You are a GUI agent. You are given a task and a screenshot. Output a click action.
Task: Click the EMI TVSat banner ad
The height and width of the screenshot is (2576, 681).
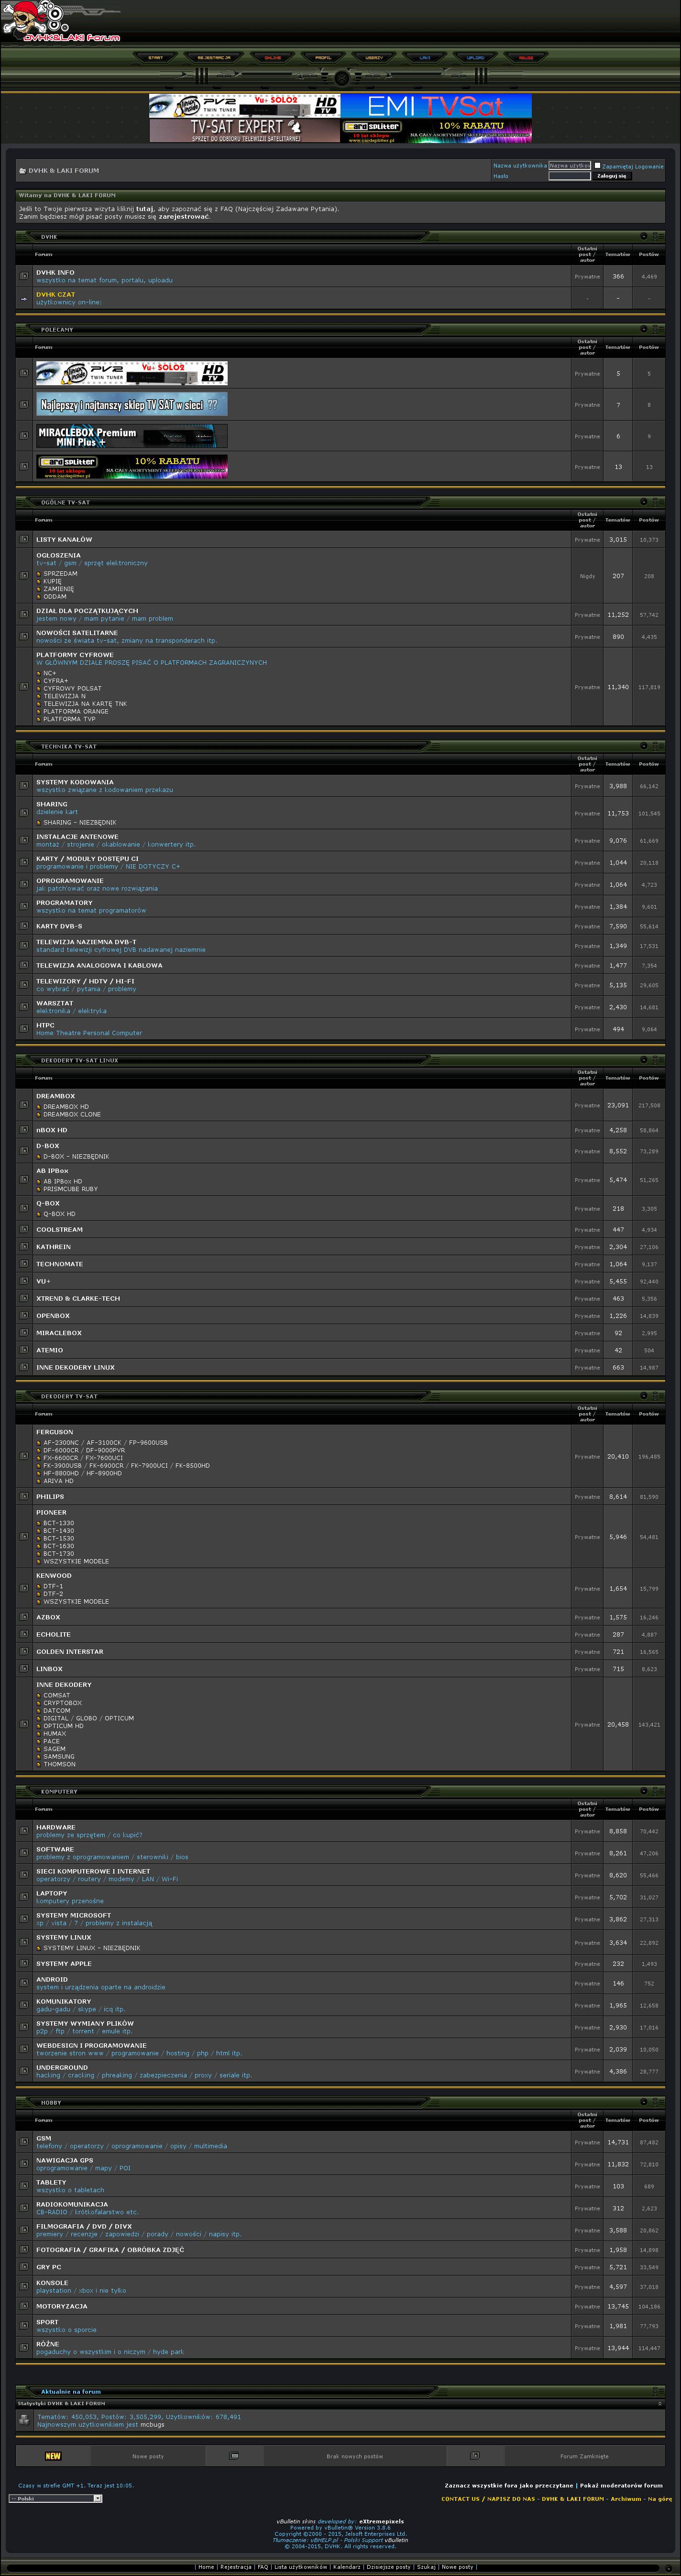tap(436, 106)
